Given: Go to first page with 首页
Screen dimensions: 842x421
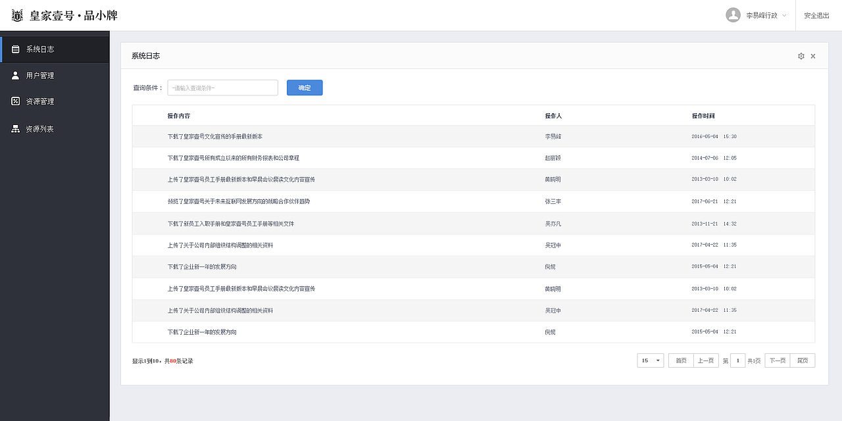Looking at the screenshot, I should [681, 360].
